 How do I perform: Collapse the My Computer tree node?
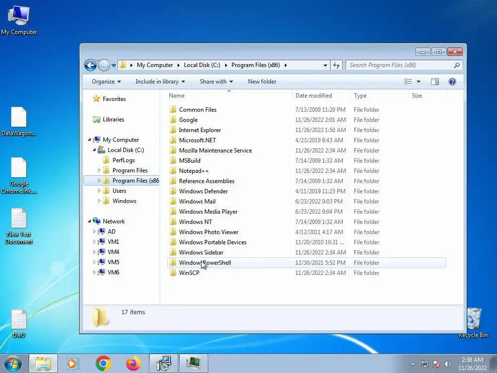pos(89,139)
